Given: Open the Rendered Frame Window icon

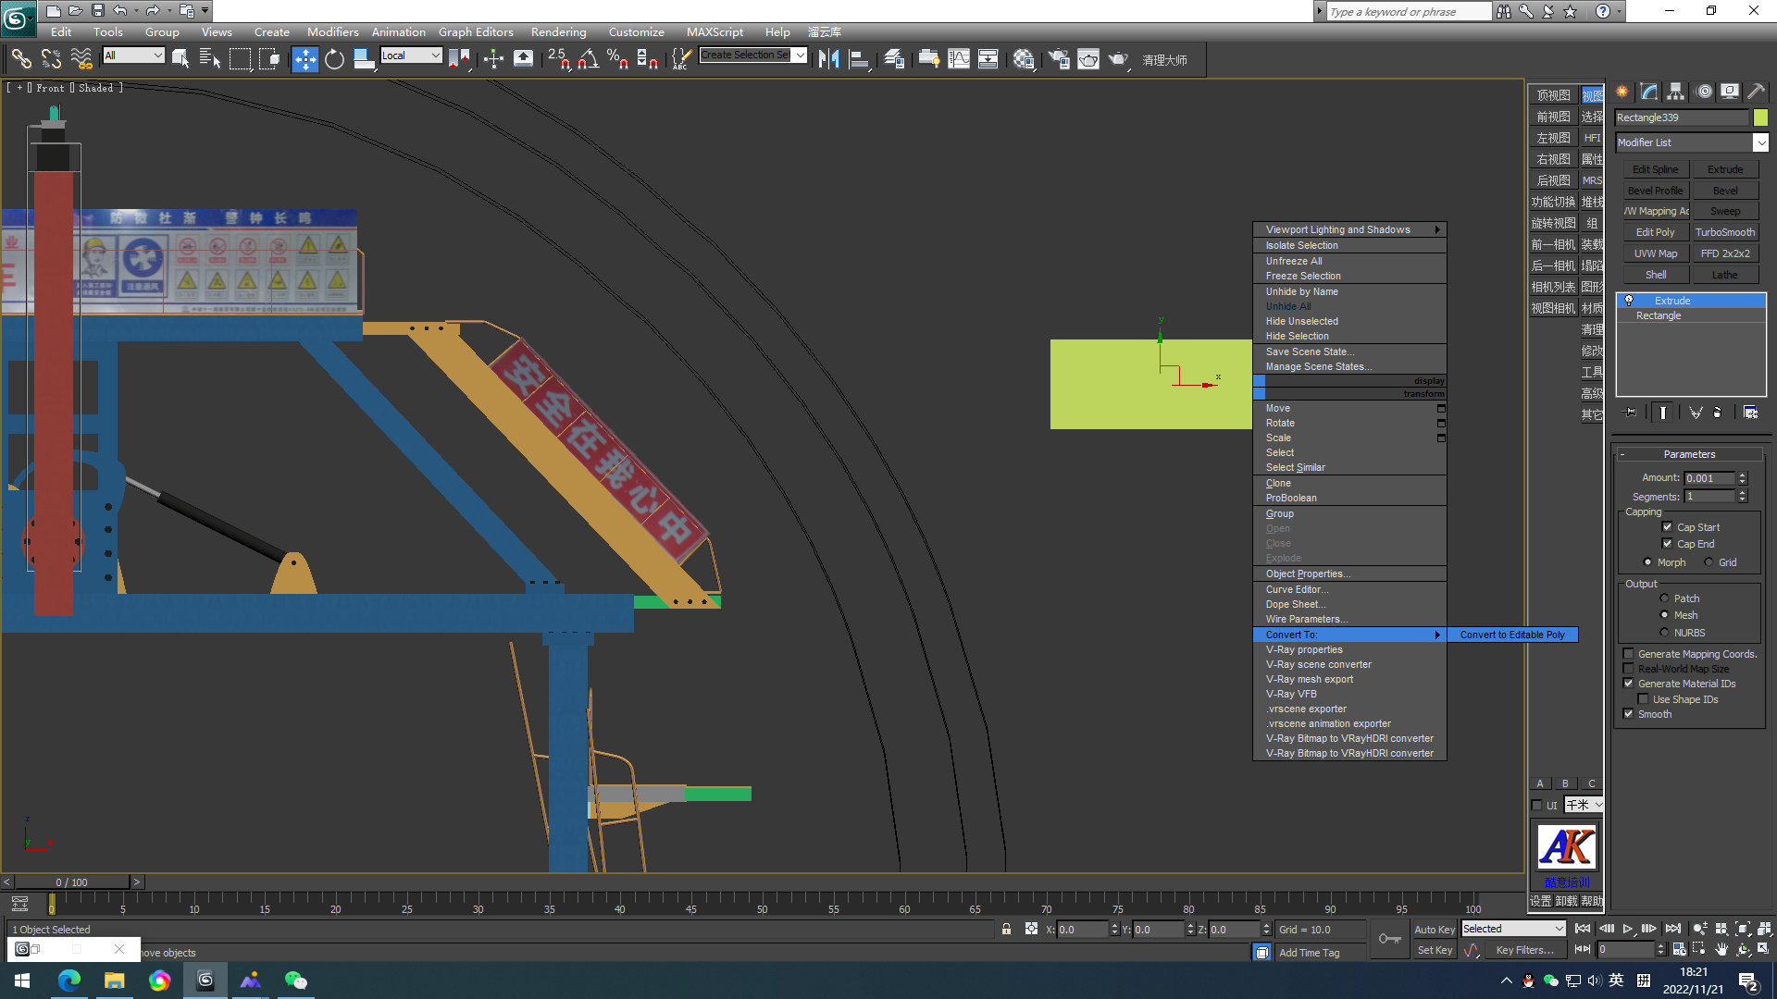Looking at the screenshot, I should (x=1088, y=59).
